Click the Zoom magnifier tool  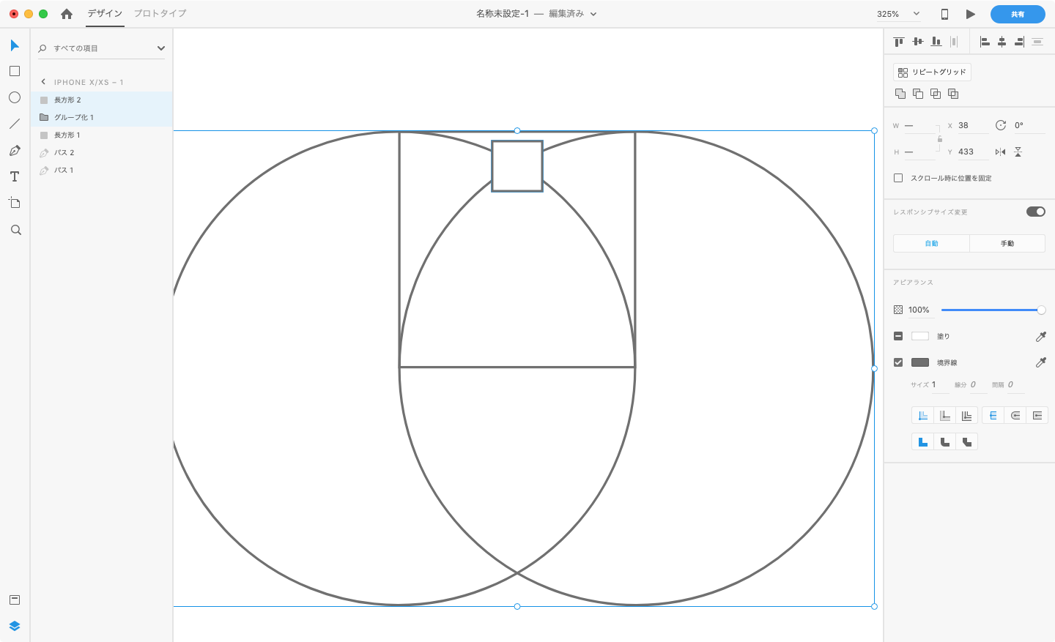point(15,230)
